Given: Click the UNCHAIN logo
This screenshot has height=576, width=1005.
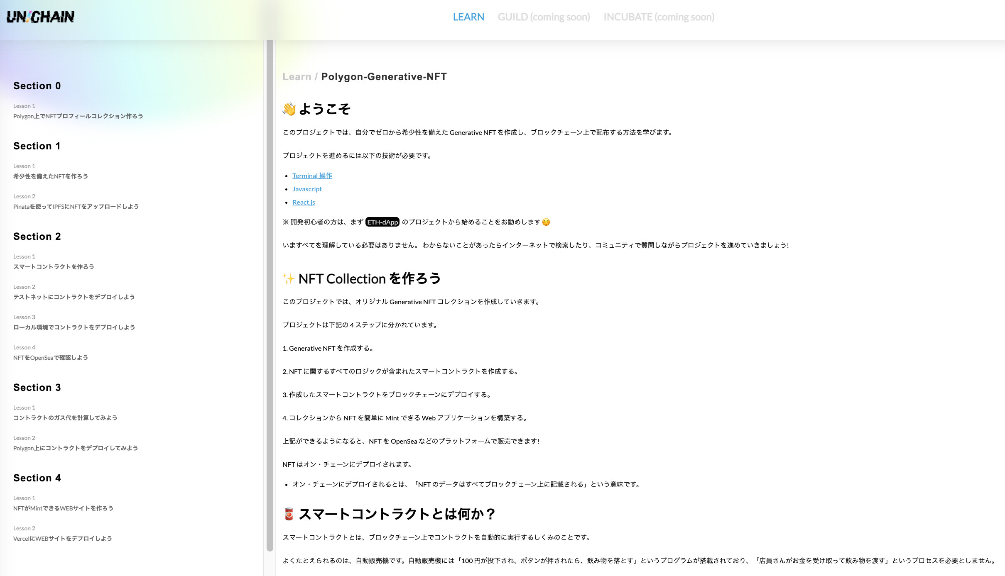Looking at the screenshot, I should [x=40, y=17].
